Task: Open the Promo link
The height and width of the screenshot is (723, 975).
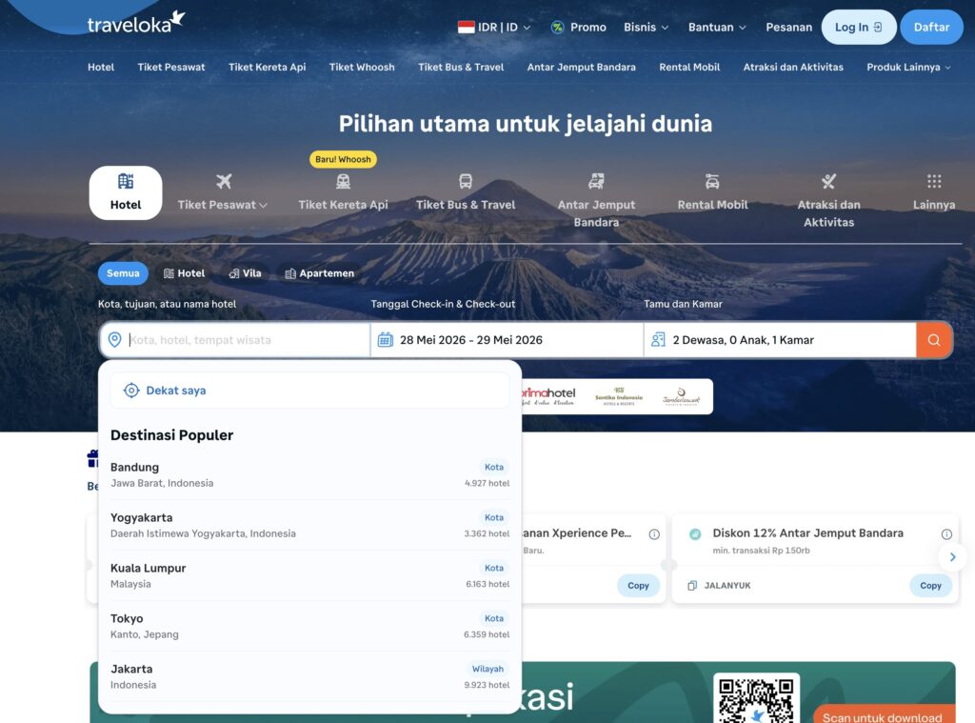Action: tap(578, 28)
